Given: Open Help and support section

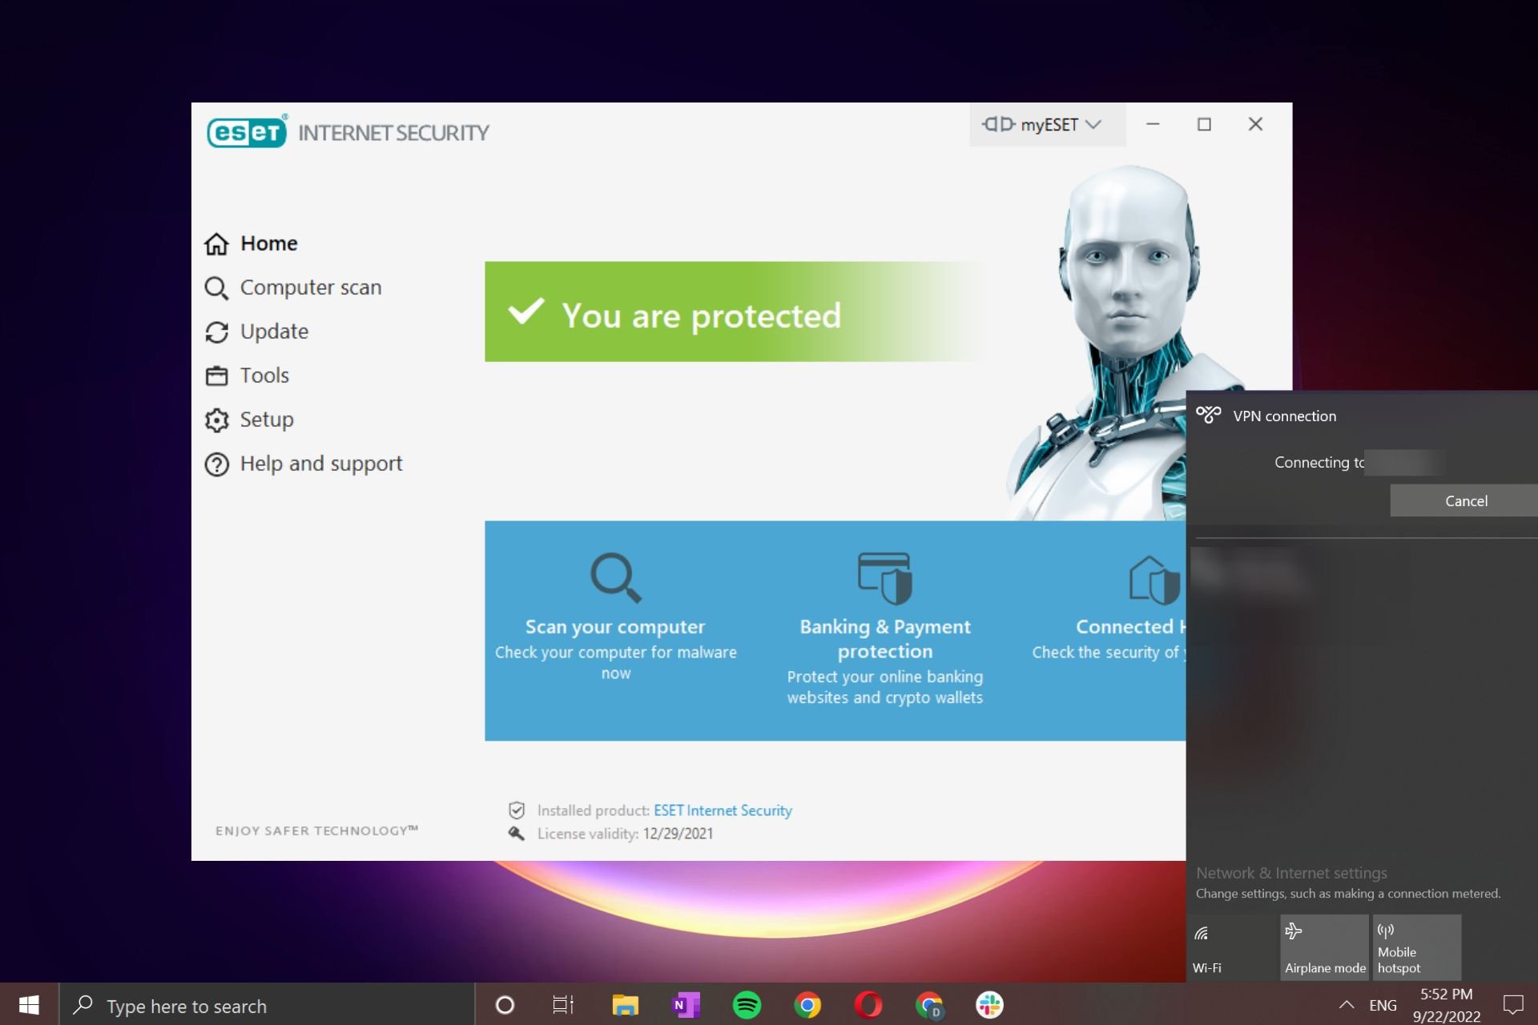Looking at the screenshot, I should (x=304, y=464).
